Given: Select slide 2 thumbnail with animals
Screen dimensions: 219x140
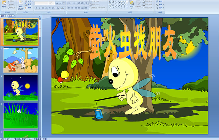Looking at the screenshot, I should coord(21,60).
